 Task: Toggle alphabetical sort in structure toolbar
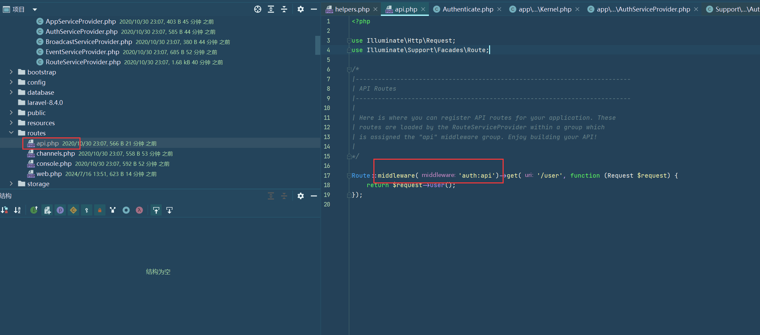(17, 210)
